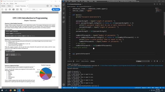
Task: Switch to the OUTPUT panel tab
Action: click(78, 61)
